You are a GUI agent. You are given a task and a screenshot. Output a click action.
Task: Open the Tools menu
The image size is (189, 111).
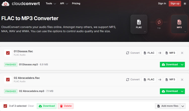point(51,4)
